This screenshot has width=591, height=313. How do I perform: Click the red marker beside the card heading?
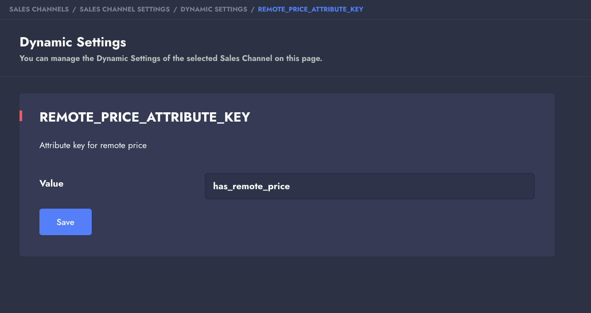point(21,116)
